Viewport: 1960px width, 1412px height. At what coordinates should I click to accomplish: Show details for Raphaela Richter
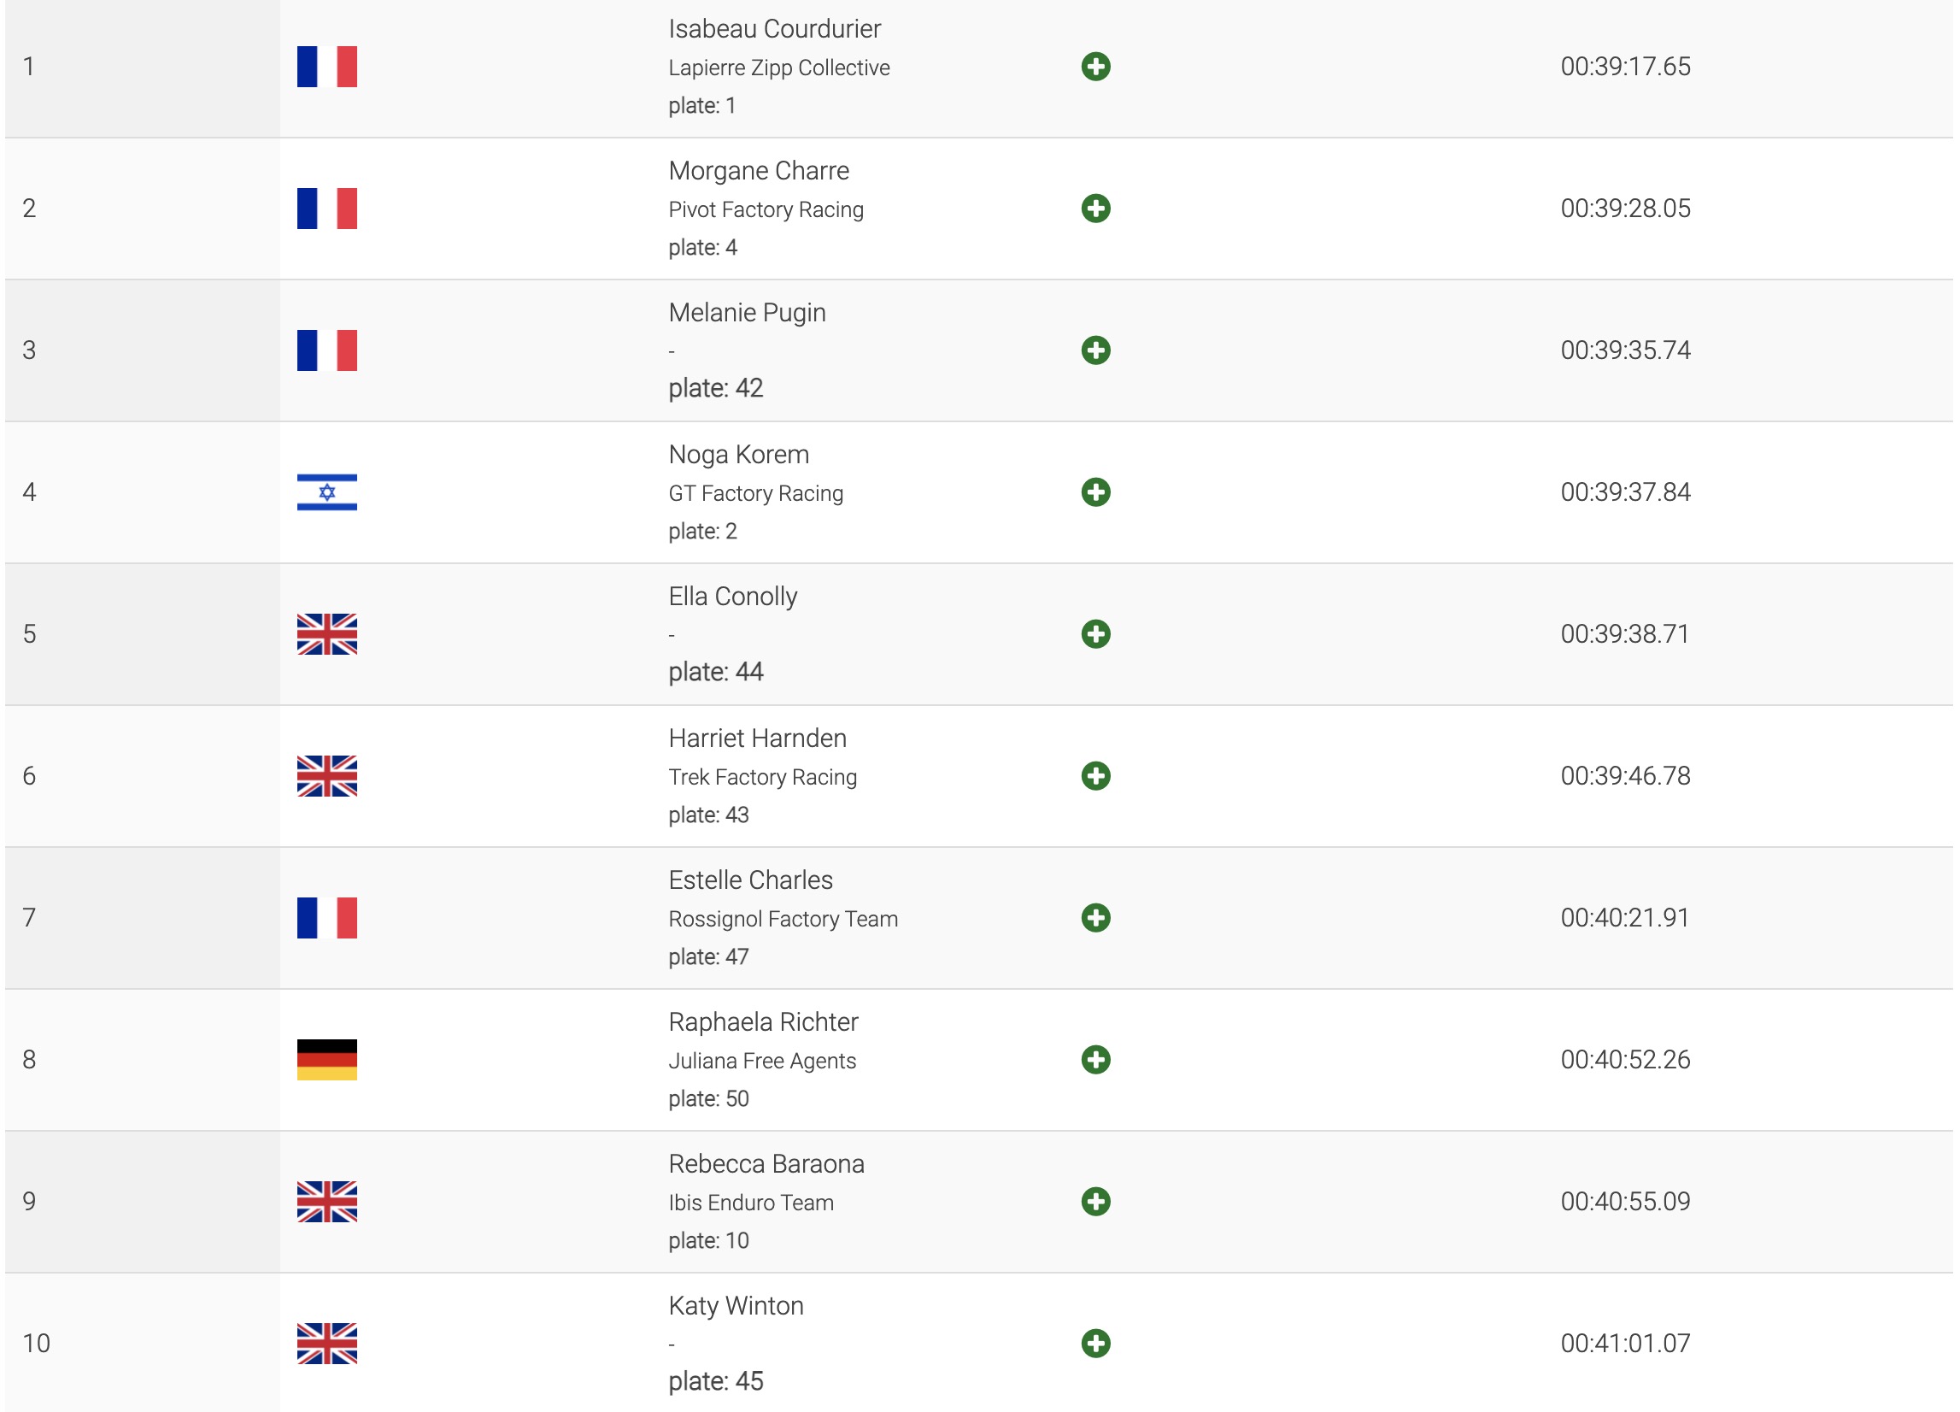click(x=1095, y=1059)
